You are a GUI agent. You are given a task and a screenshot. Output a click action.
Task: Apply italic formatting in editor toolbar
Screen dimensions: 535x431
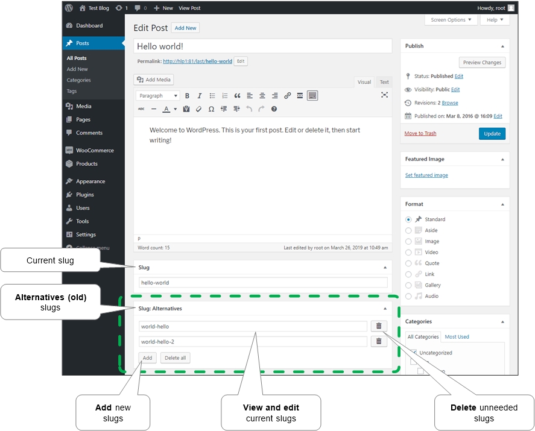(200, 96)
